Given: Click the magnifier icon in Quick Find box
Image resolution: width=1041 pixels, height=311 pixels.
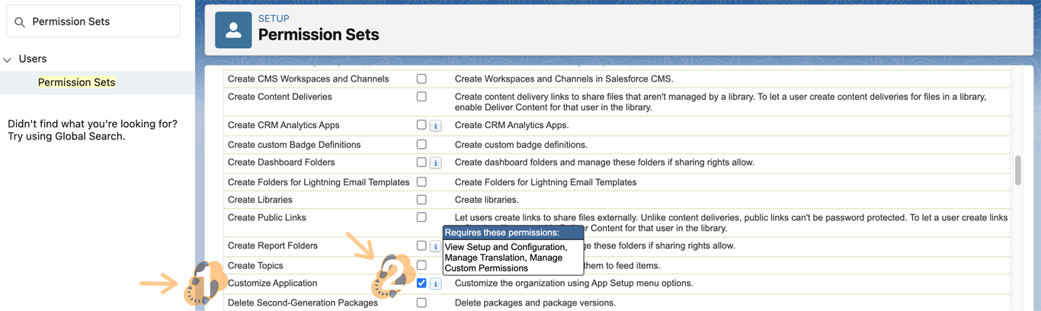Looking at the screenshot, I should coord(20,22).
